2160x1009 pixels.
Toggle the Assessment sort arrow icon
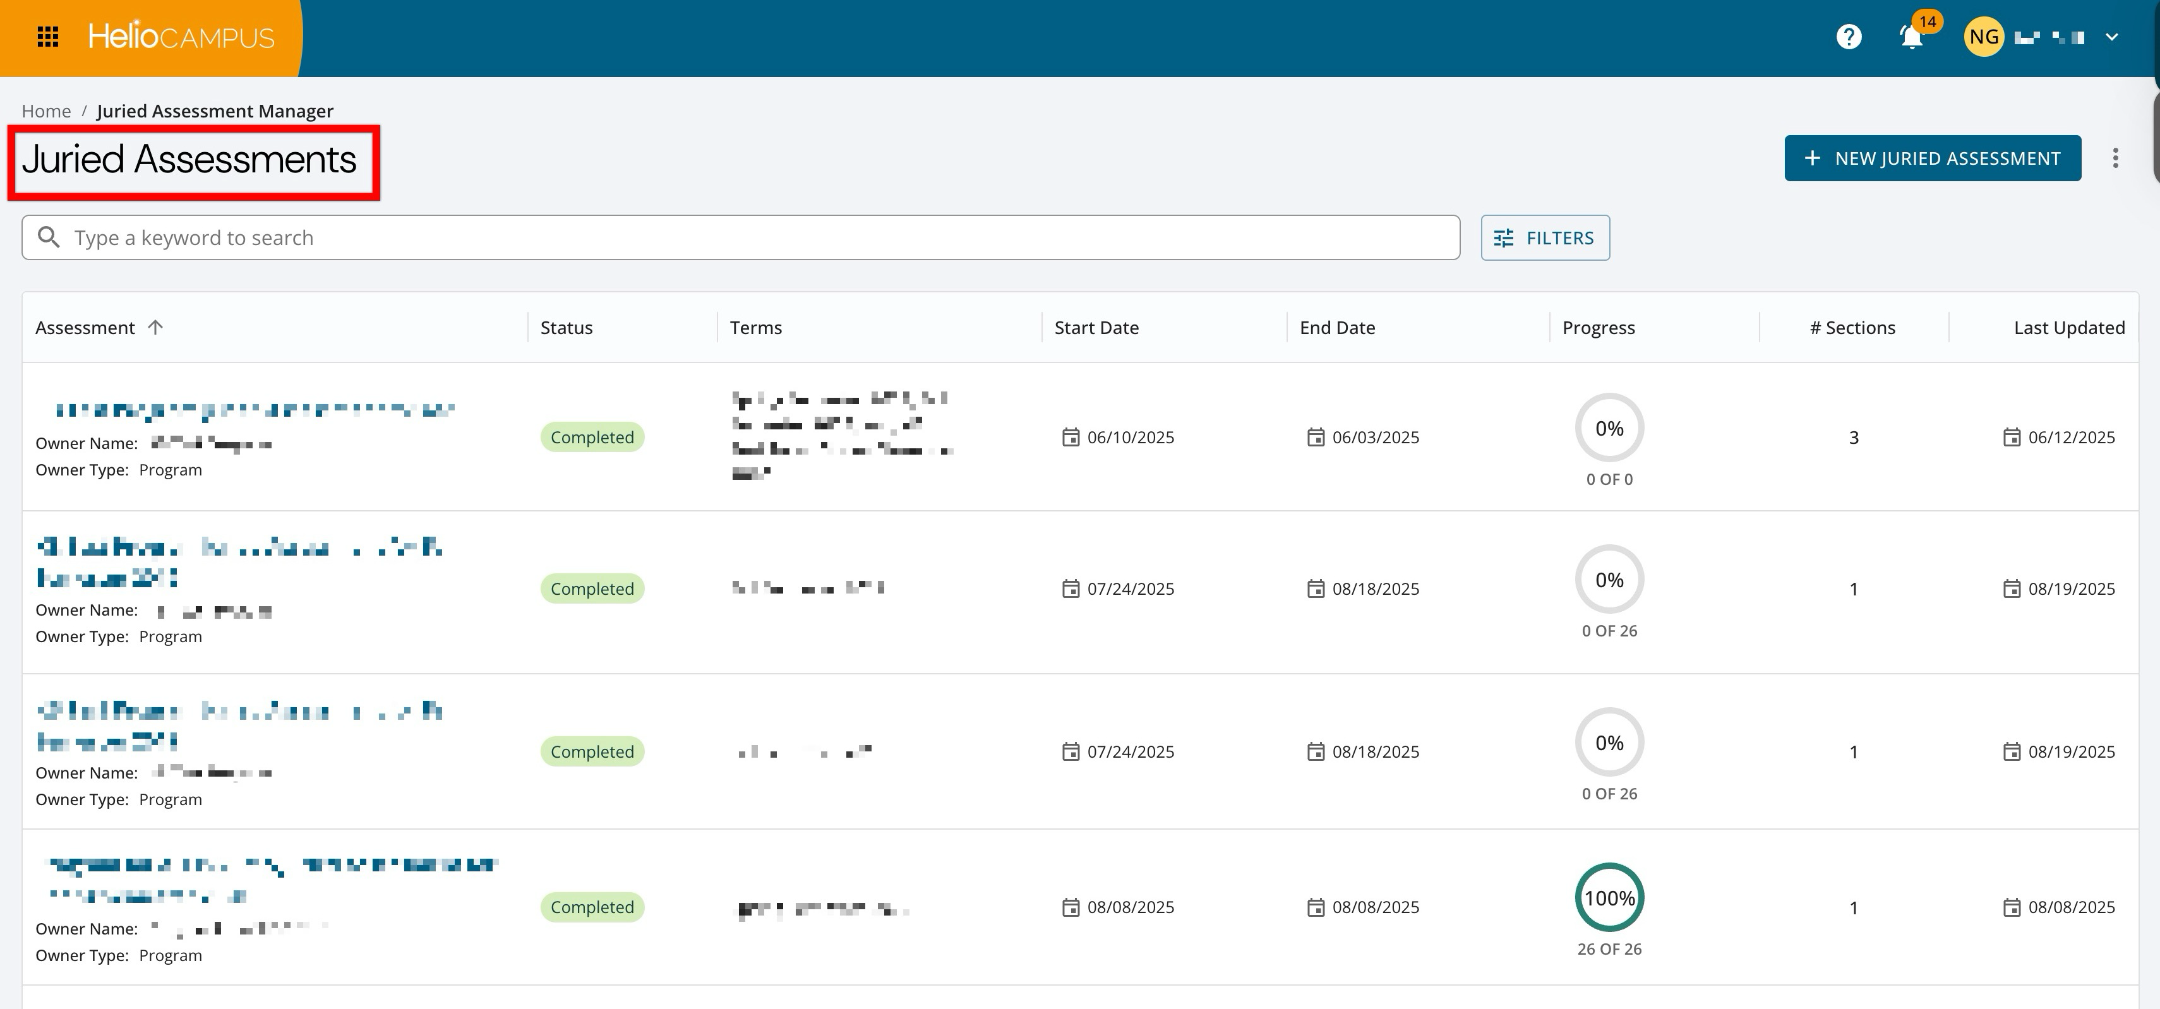tap(155, 327)
